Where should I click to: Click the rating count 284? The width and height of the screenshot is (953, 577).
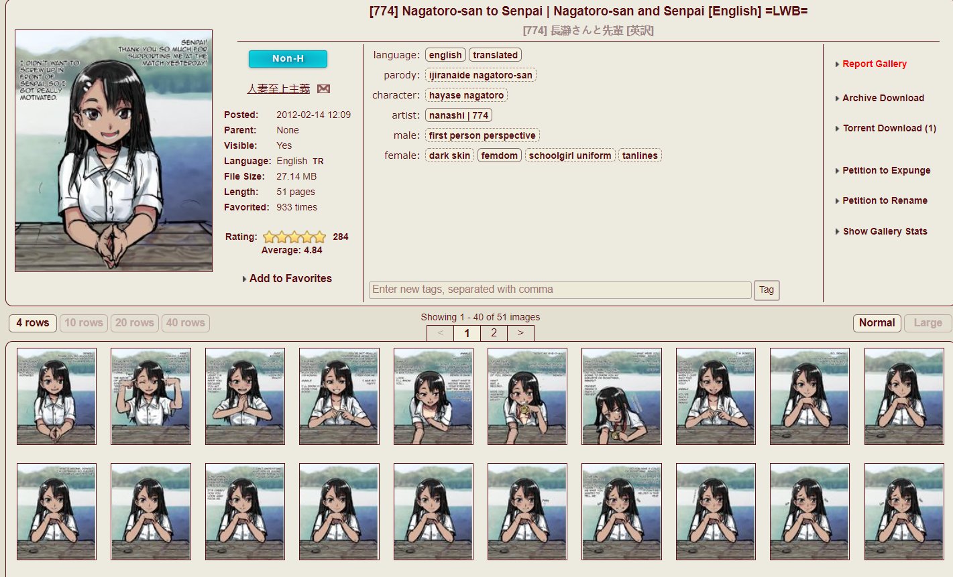(x=341, y=237)
